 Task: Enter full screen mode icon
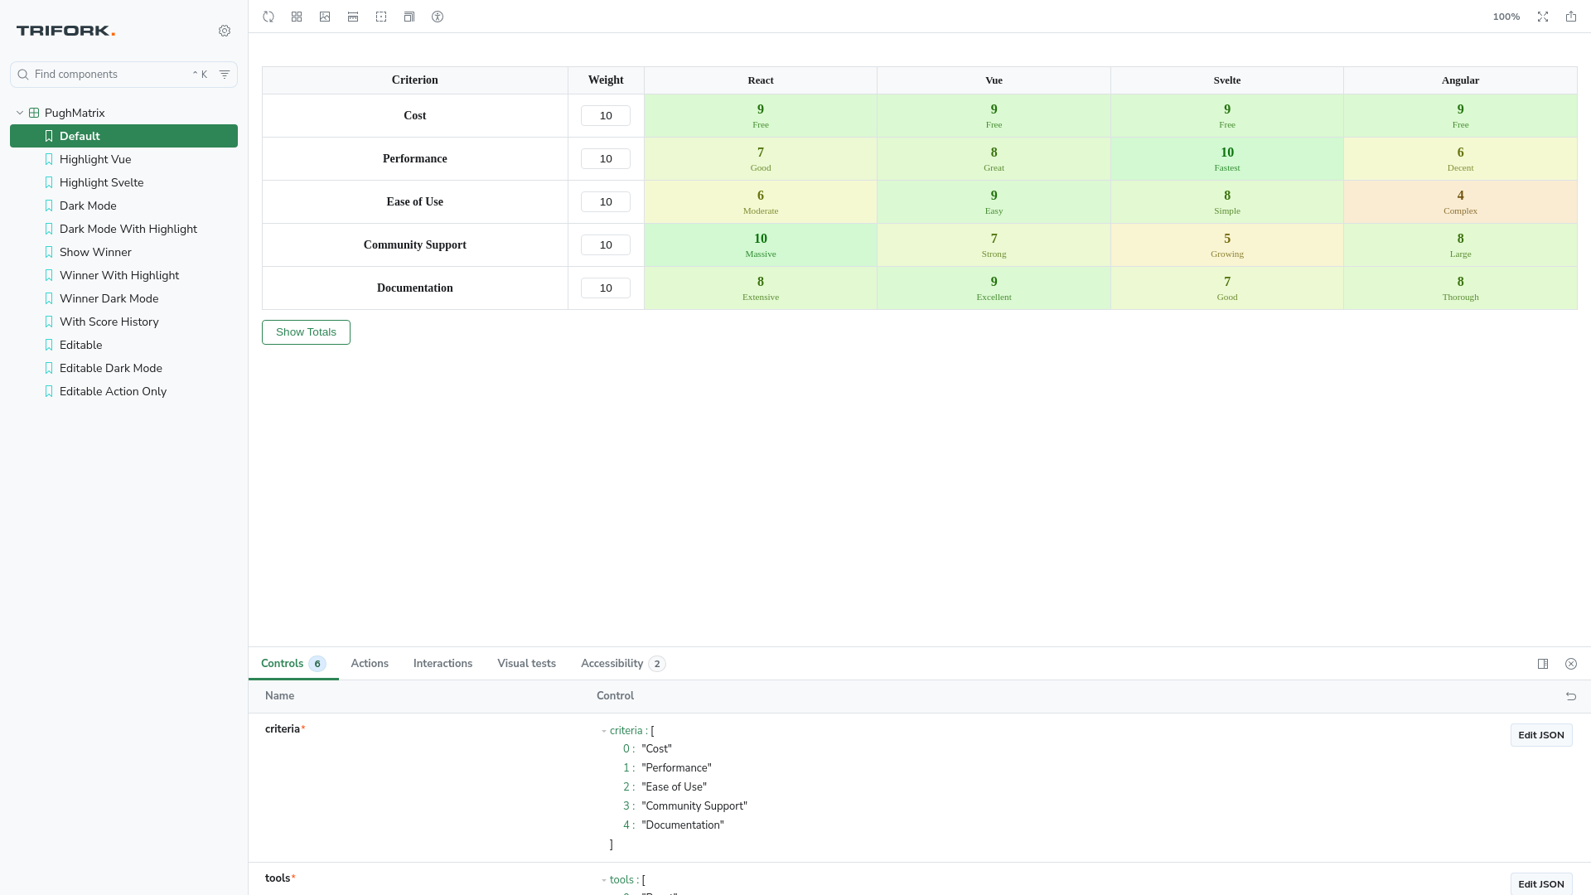[1543, 17]
